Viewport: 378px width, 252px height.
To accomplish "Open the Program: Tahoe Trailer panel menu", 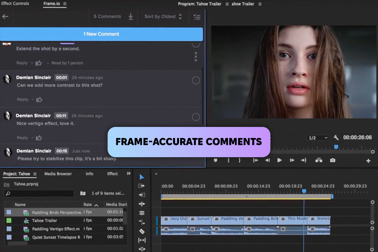I will coord(227,4).
